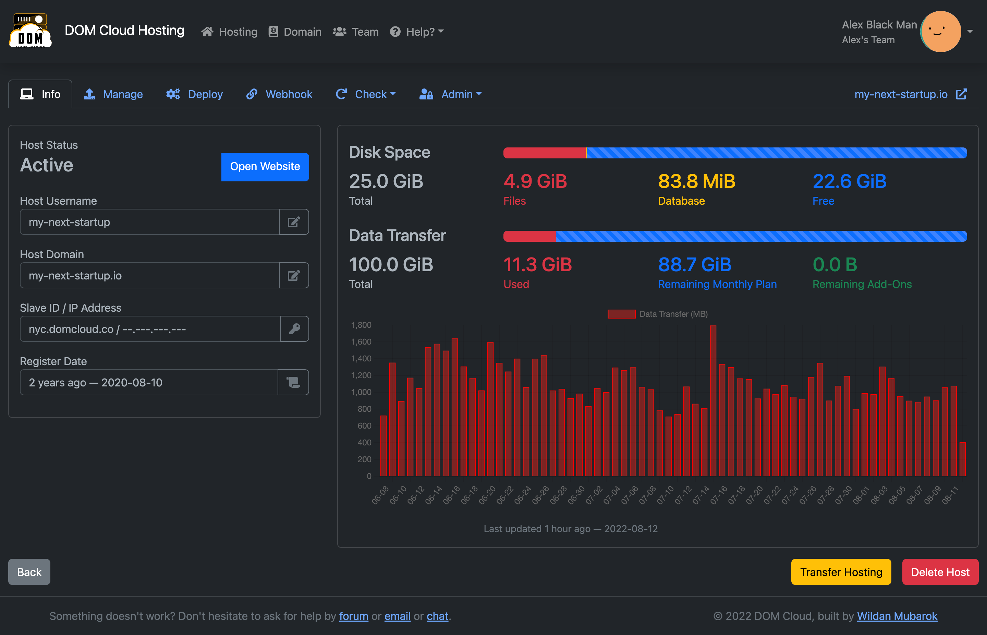Open the chat help link
The width and height of the screenshot is (987, 635).
click(437, 616)
